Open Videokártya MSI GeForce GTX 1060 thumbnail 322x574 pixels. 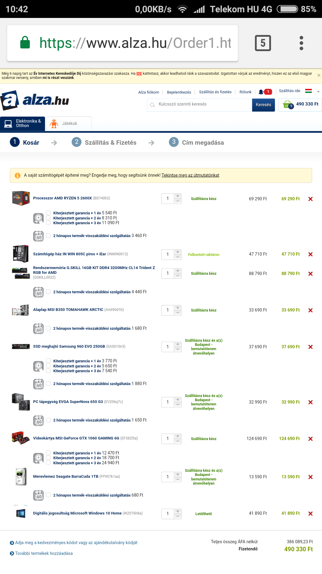[21, 438]
